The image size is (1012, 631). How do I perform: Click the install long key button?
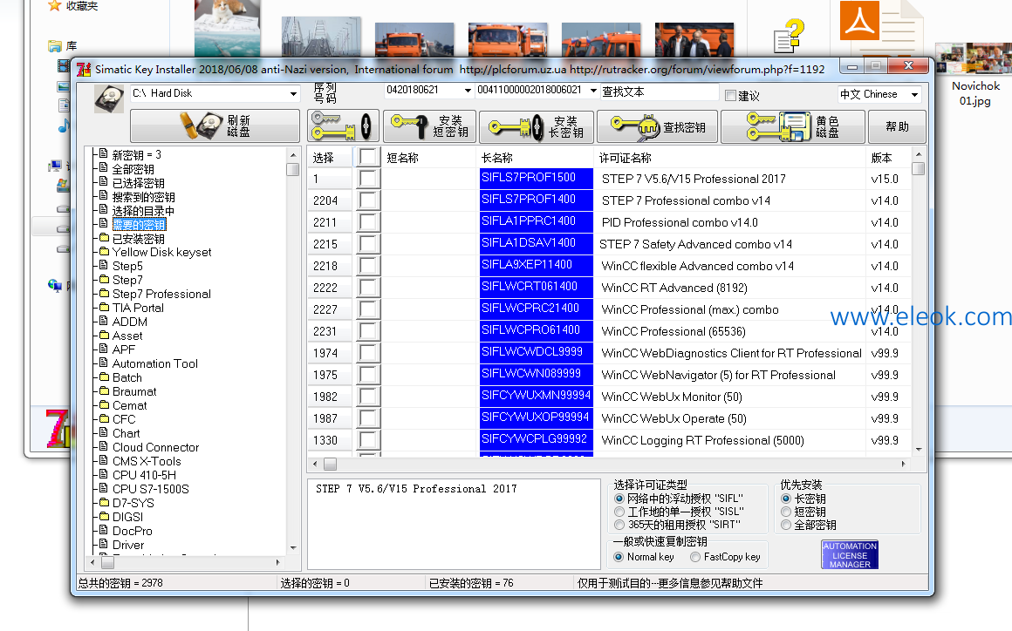coord(537,126)
